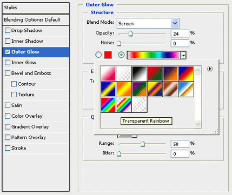The width and height of the screenshot is (232, 195).
Task: Pick the solid rainbow Spectrum gradient preset
Action: [x=108, y=105]
